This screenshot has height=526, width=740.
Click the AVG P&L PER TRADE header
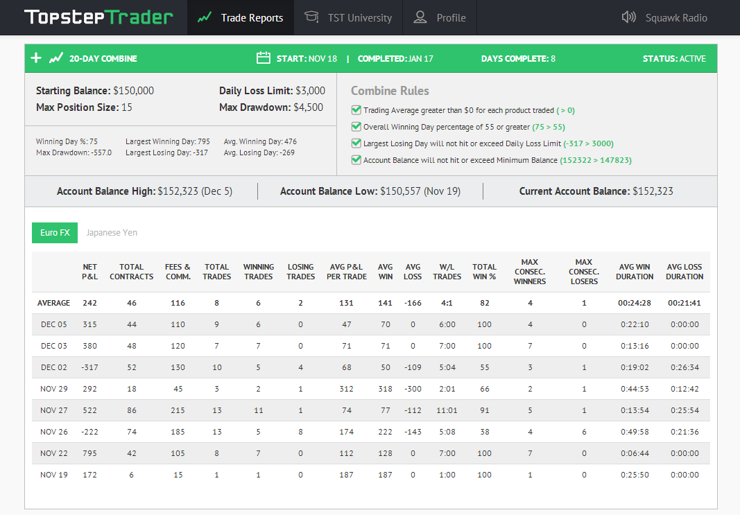[x=346, y=272]
